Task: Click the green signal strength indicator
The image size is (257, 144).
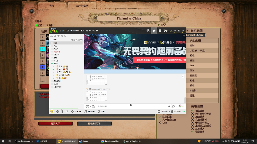Action: [x=184, y=111]
